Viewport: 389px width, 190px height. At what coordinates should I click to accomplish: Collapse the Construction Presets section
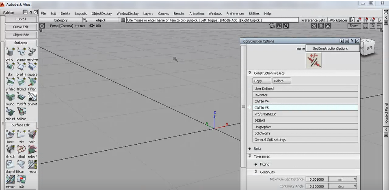tap(250, 73)
